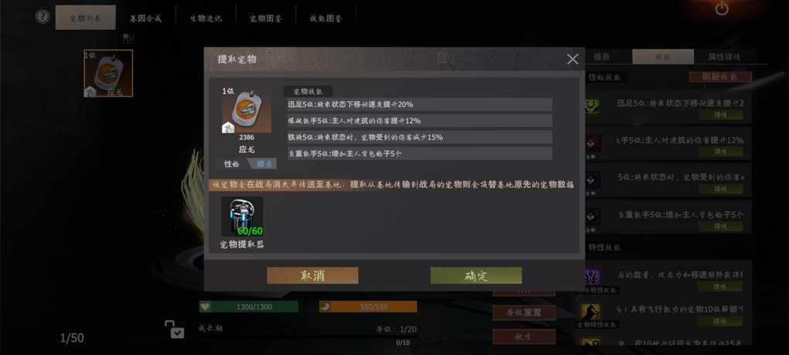The height and width of the screenshot is (355, 789).
Task: Select the 迅足5级 skill row in dialog
Action: point(420,104)
